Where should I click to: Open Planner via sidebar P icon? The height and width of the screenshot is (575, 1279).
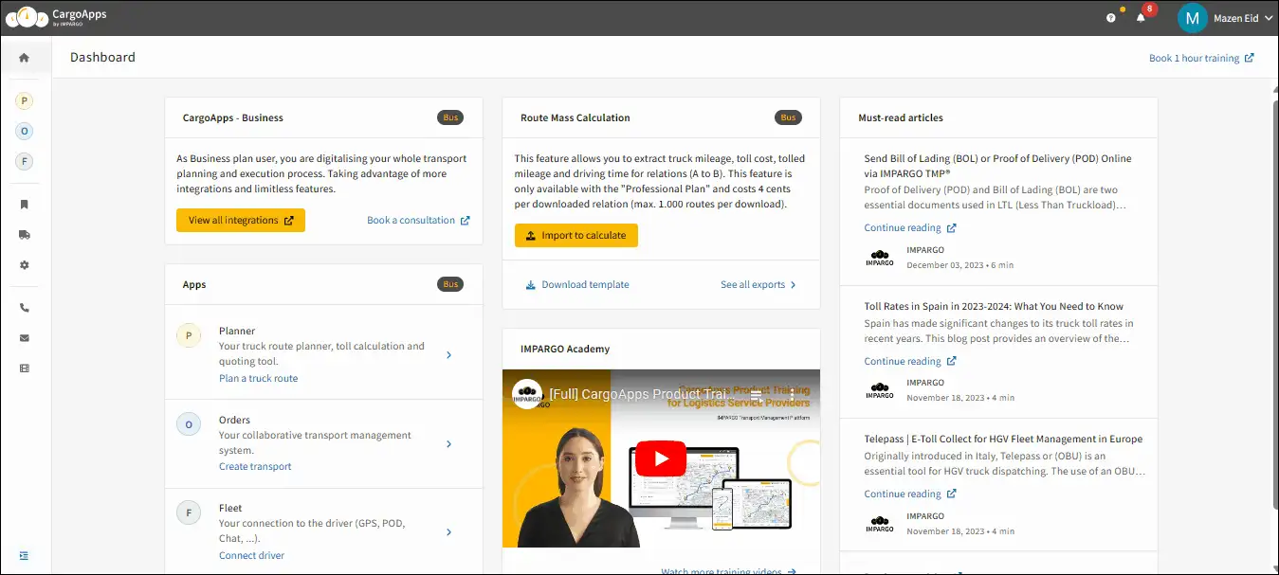25,100
